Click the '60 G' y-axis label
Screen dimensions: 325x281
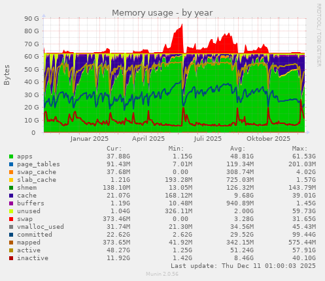[x=31, y=57]
